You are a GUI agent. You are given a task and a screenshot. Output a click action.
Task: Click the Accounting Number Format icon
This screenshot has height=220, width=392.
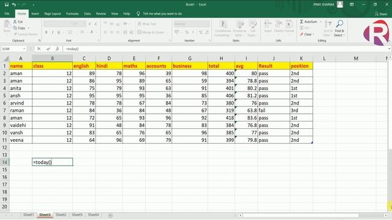(x=177, y=32)
